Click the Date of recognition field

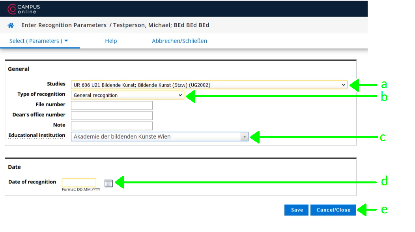(79, 183)
